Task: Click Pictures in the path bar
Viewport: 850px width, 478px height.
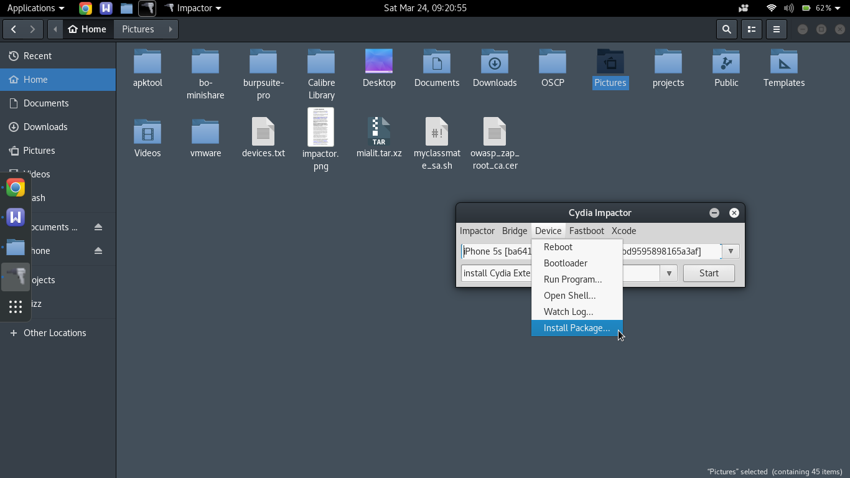Action: click(x=138, y=29)
